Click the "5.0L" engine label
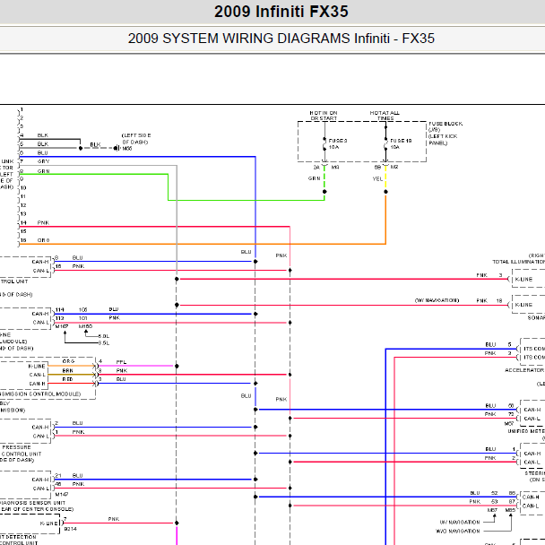This screenshot has height=545, width=545. (x=104, y=336)
